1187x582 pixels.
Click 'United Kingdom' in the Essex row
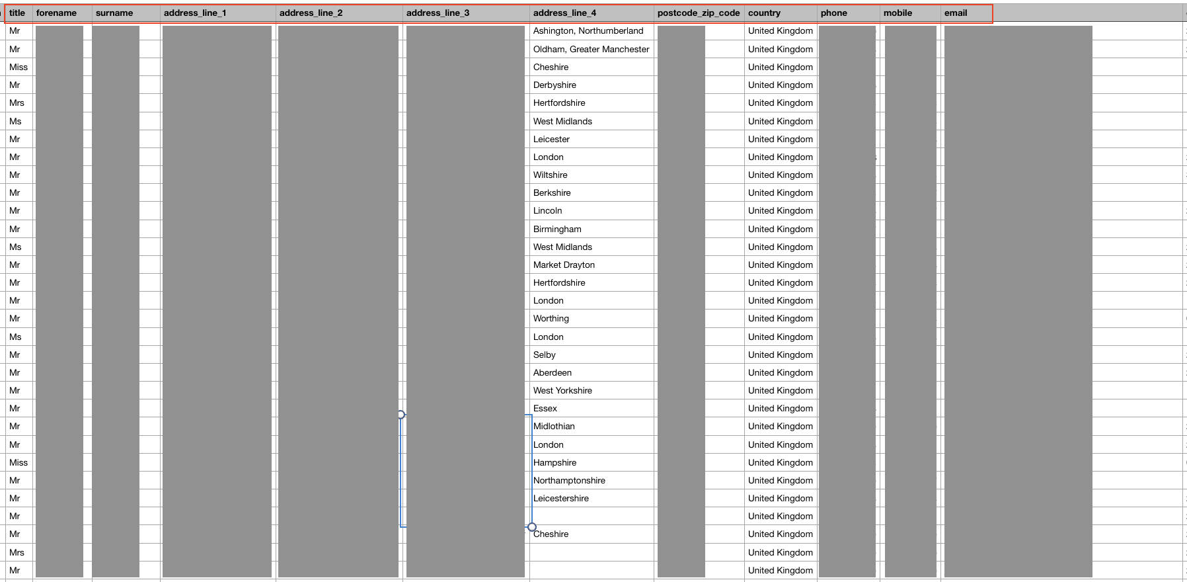(x=781, y=408)
